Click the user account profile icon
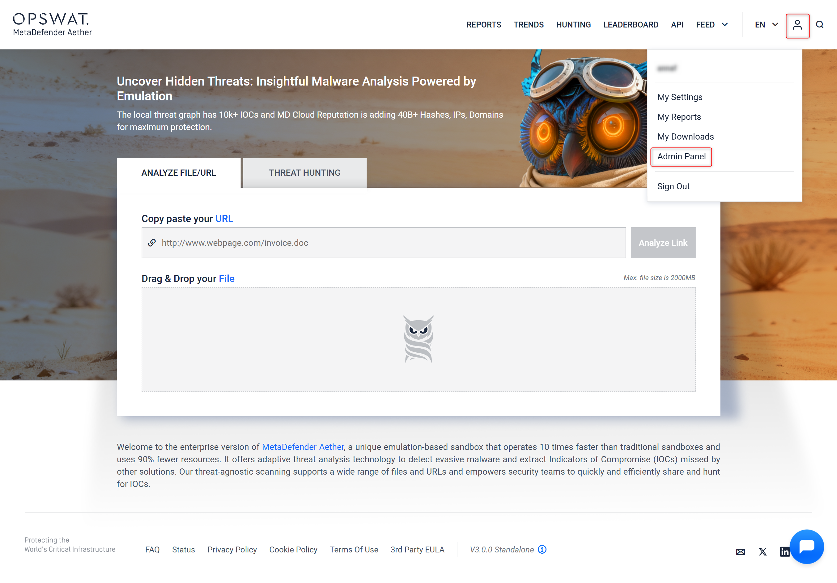Viewport: 837px width, 583px height. point(797,25)
